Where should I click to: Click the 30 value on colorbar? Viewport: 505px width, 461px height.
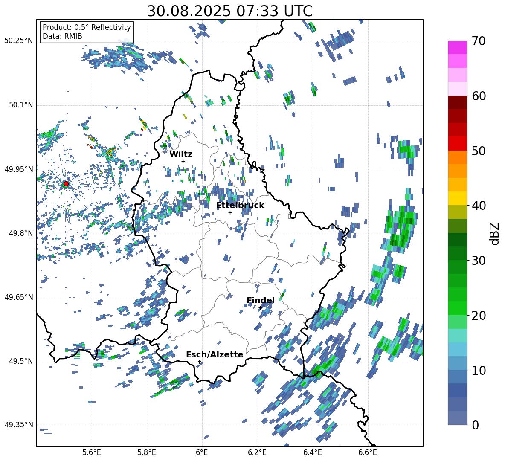pyautogui.click(x=479, y=260)
